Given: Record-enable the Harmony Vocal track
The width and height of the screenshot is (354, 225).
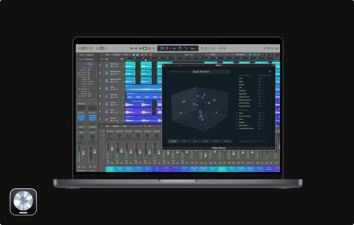Looking at the screenshot, I should point(117,82).
